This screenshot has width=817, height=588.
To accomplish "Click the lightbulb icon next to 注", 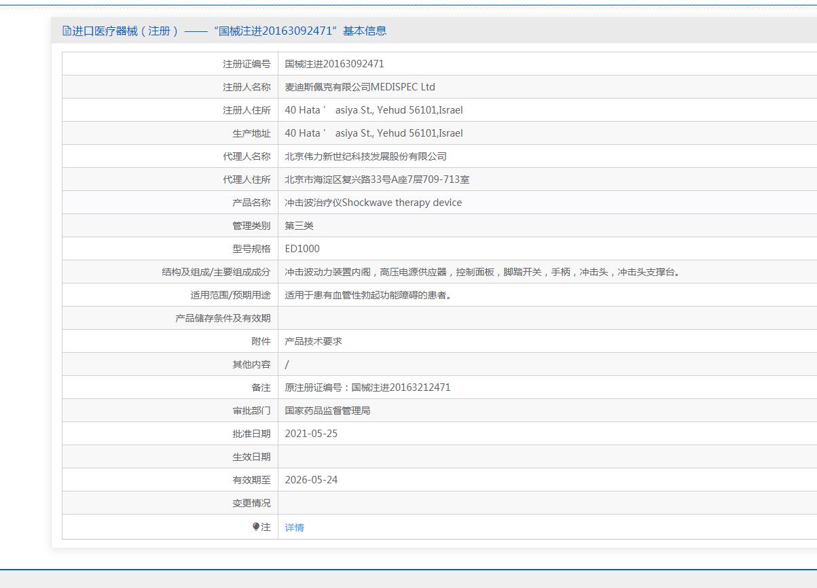I will coord(256,527).
